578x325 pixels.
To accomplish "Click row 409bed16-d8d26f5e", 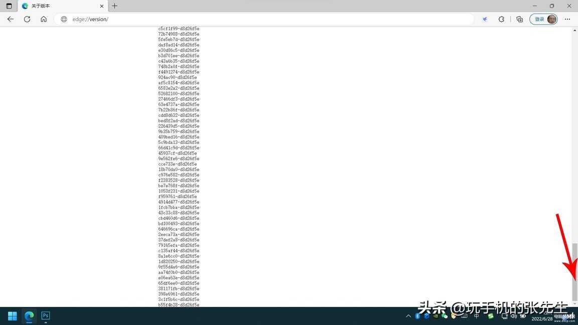I will click(x=179, y=137).
